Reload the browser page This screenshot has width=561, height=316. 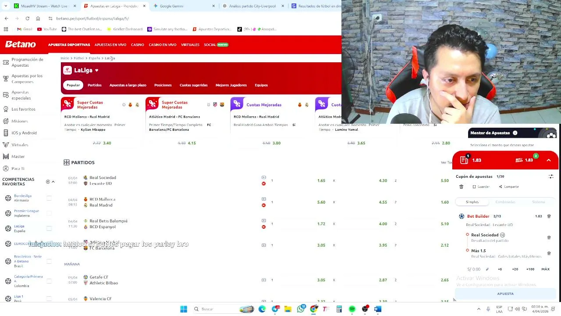[x=27, y=18]
